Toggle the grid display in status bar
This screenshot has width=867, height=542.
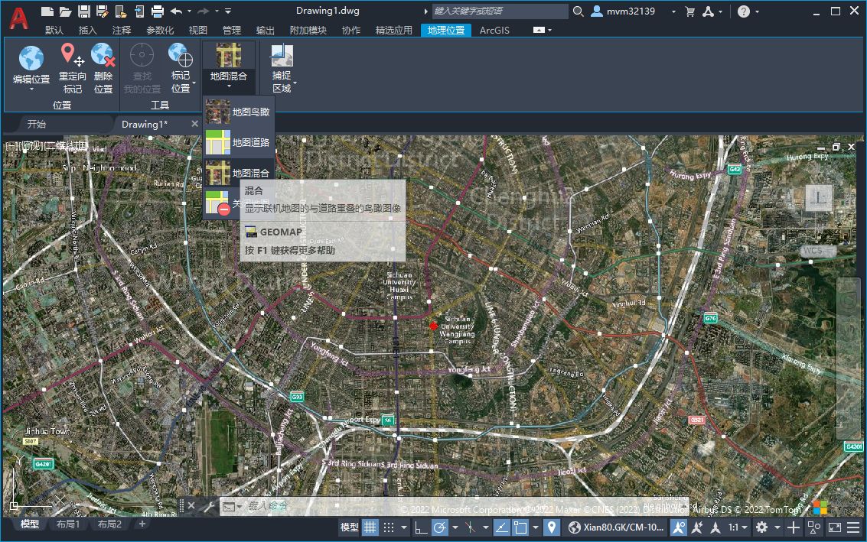click(370, 527)
